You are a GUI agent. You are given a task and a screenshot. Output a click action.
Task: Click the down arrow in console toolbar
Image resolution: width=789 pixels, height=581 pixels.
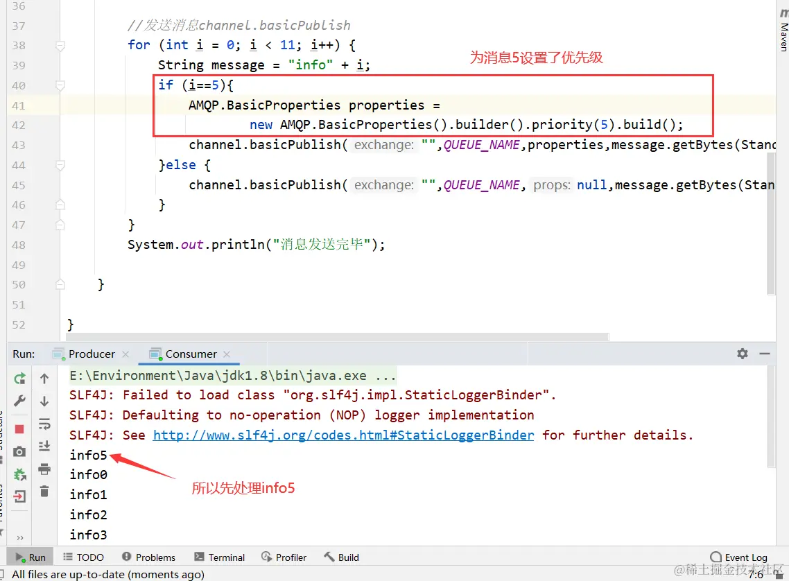click(x=44, y=401)
